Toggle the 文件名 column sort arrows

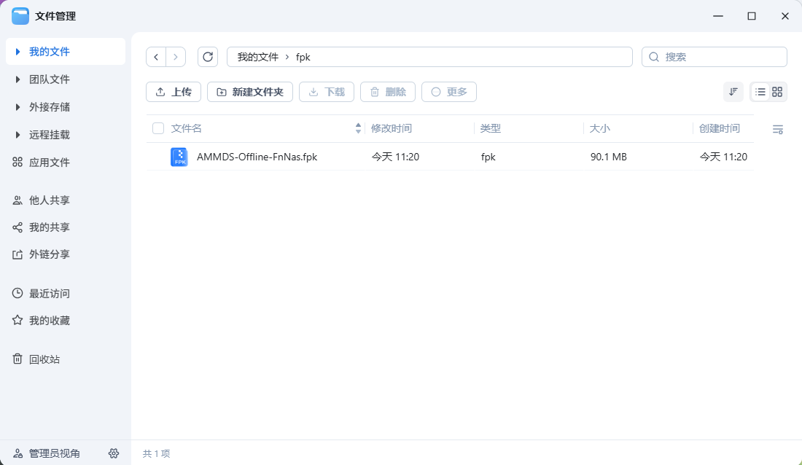pos(358,128)
